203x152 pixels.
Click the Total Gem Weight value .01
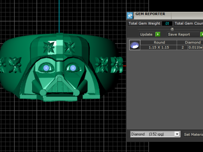point(167,24)
